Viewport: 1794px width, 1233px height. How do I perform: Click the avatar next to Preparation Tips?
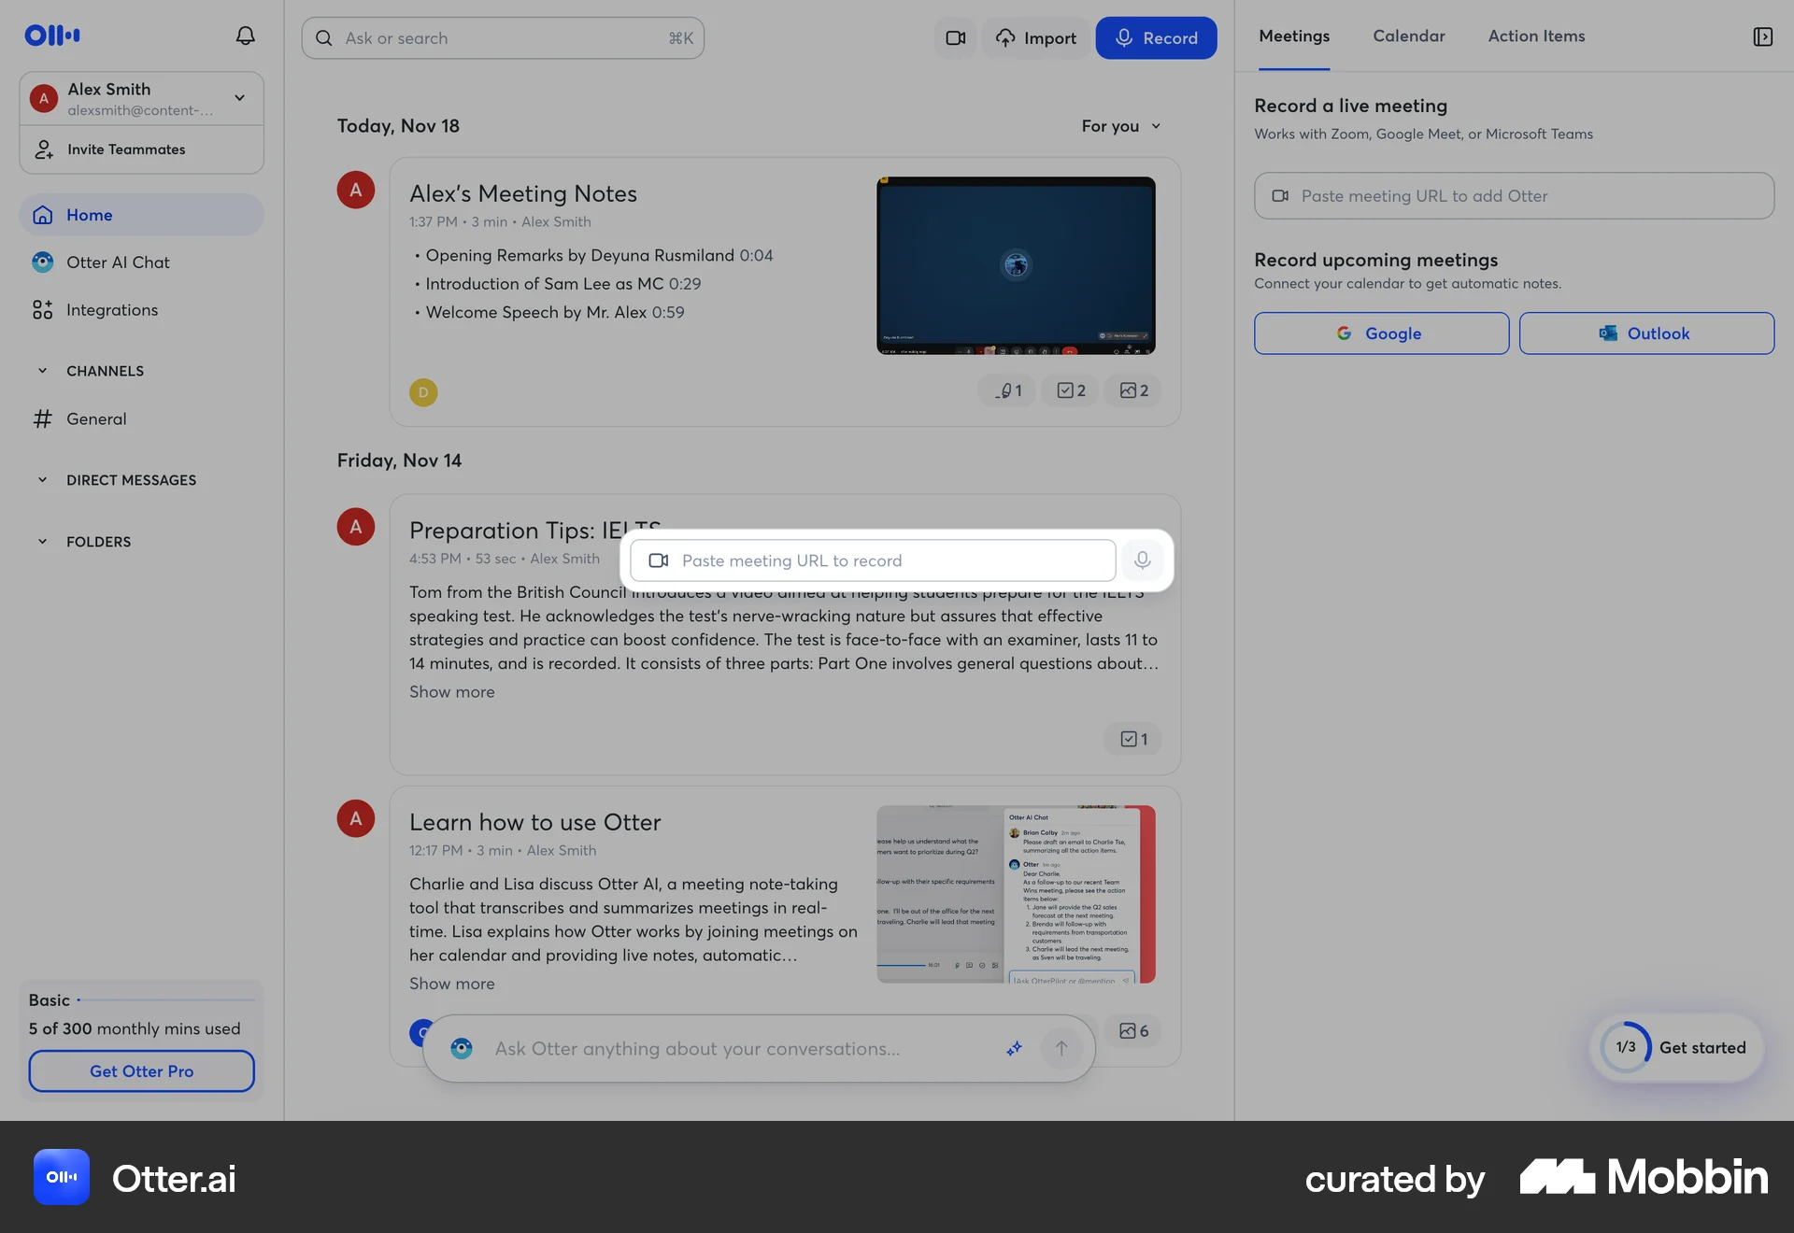(x=356, y=527)
